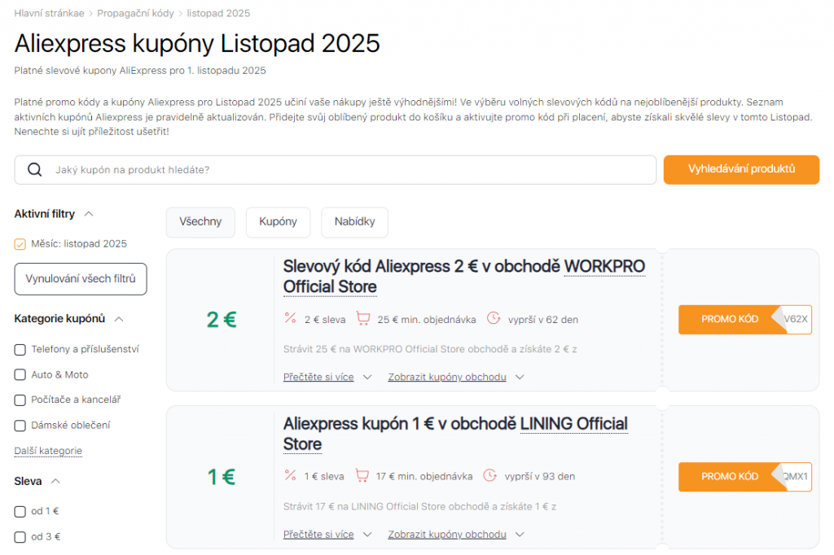Expand 'Zobrazit kupóny obchodu' on LINING coupon
This screenshot has height=555, width=834.
pyautogui.click(x=455, y=535)
